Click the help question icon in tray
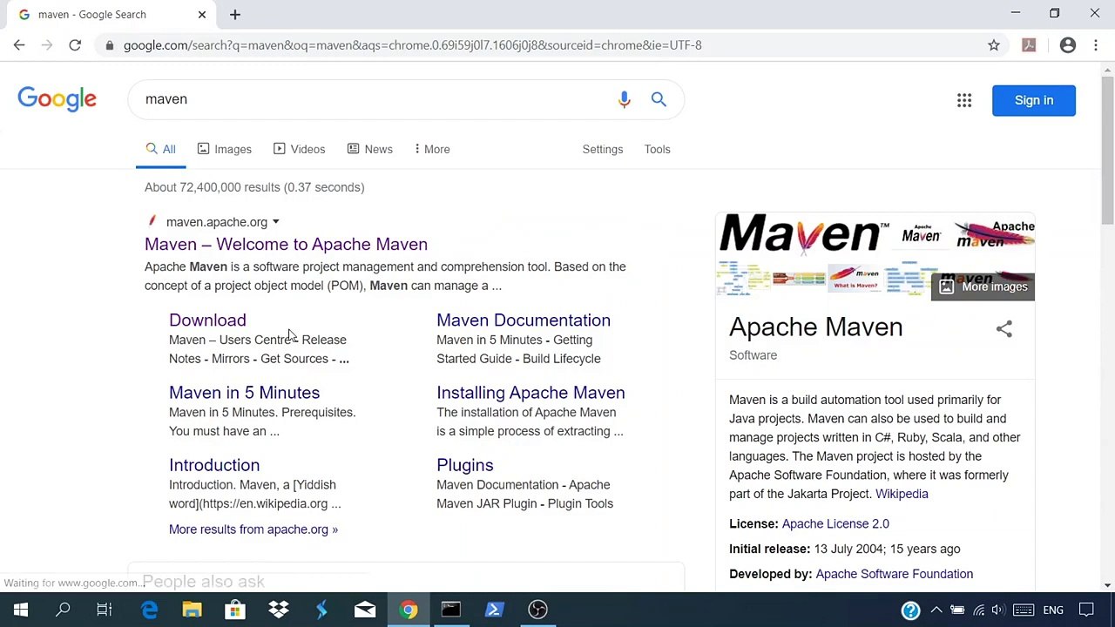 click(x=910, y=610)
